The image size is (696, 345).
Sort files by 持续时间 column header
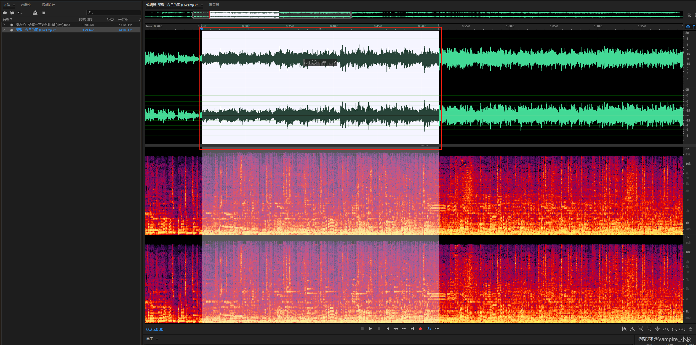coord(86,19)
